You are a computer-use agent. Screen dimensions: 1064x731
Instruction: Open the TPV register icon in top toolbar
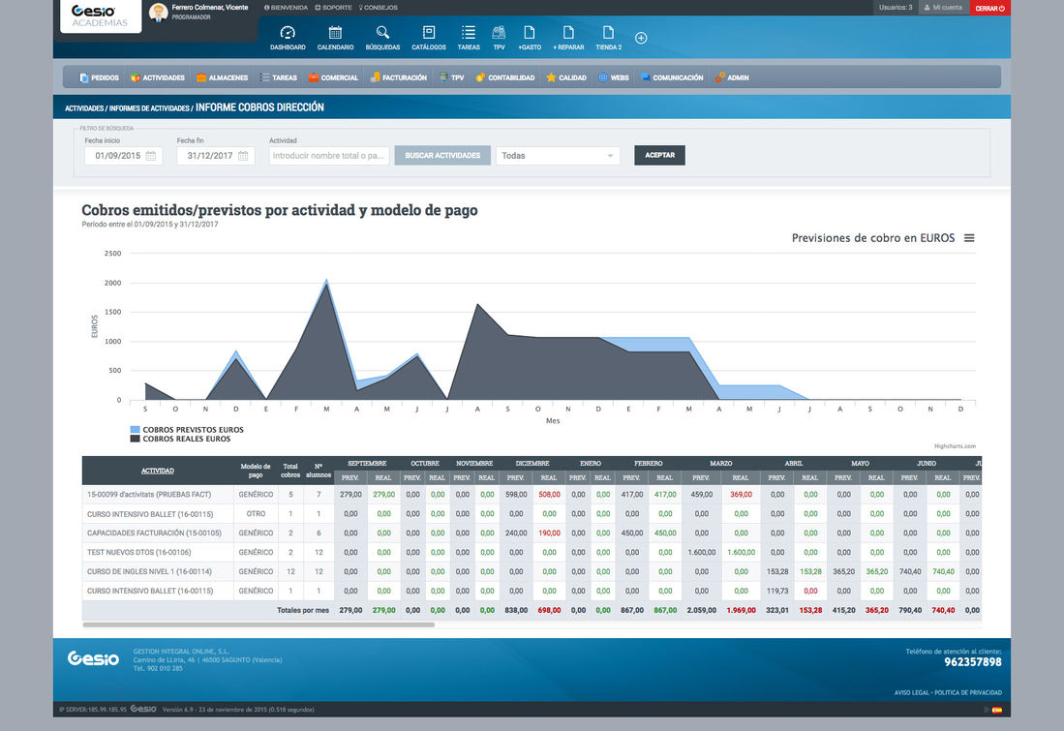499,33
